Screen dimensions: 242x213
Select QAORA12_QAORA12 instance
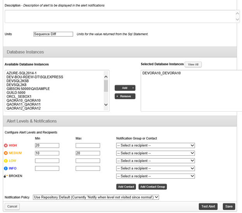23,108
